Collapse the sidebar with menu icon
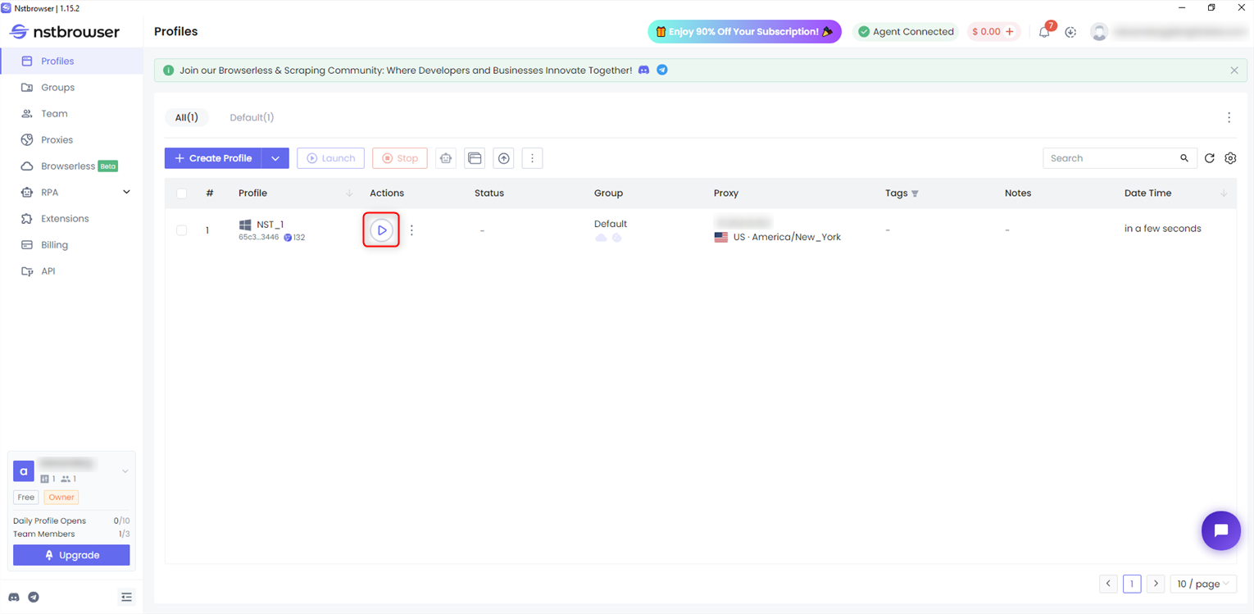Viewport: 1254px width, 614px height. [126, 598]
